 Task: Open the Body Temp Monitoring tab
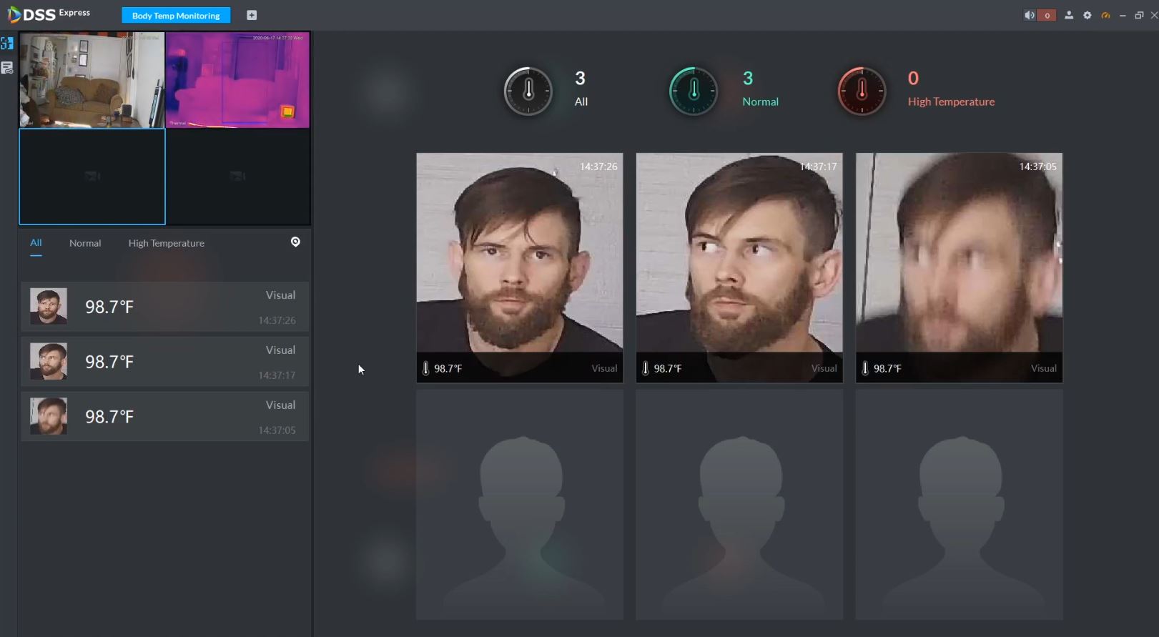tap(176, 15)
